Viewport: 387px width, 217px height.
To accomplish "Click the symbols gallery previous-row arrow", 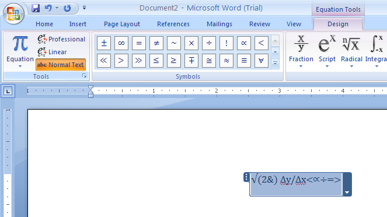I will (275, 41).
